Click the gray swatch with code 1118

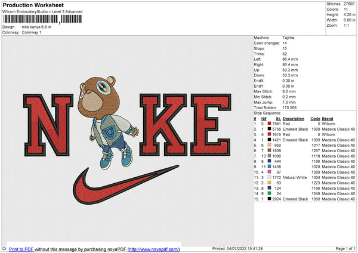[x=270, y=156]
